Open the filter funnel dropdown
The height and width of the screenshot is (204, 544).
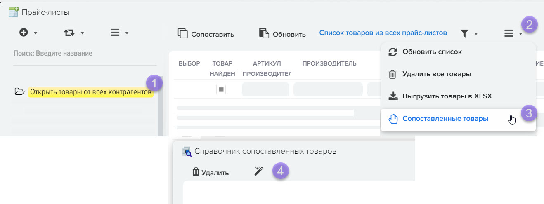click(x=465, y=34)
